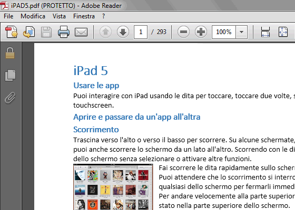Screen dimensions: 295x210
Task: Click the album grid screenshot image
Action: pos(113,187)
